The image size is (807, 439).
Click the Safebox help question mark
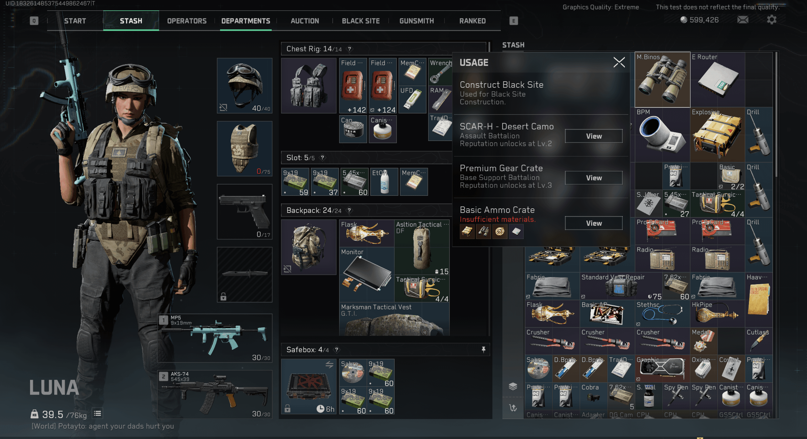(x=337, y=350)
